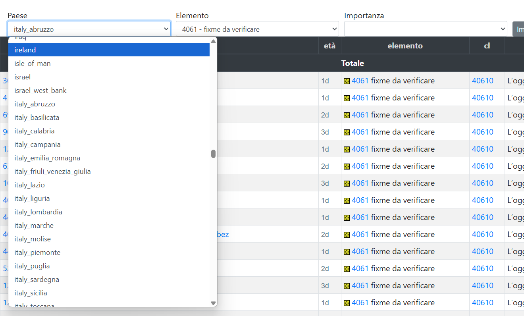
Task: Select israel_west_bank from the list
Action: (x=109, y=91)
